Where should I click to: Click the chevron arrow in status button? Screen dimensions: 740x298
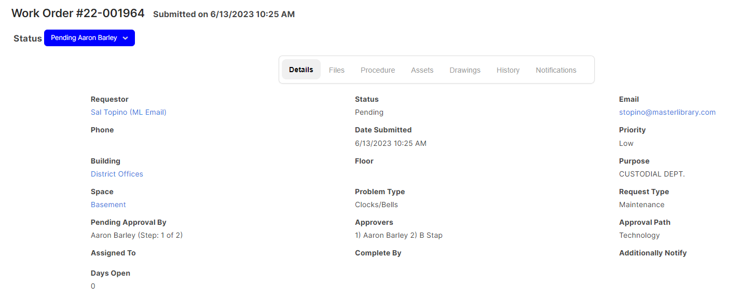[x=125, y=38]
